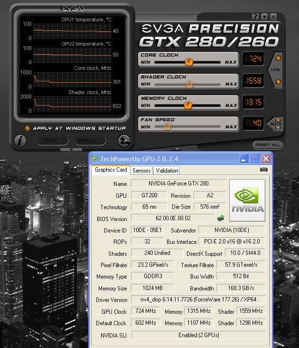Click the EVGA Precision dropdown arrow icon

(264, 17)
